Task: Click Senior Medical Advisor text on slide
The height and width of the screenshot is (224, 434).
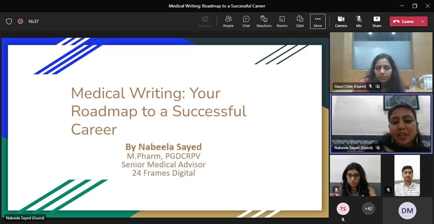Action: (x=164, y=164)
